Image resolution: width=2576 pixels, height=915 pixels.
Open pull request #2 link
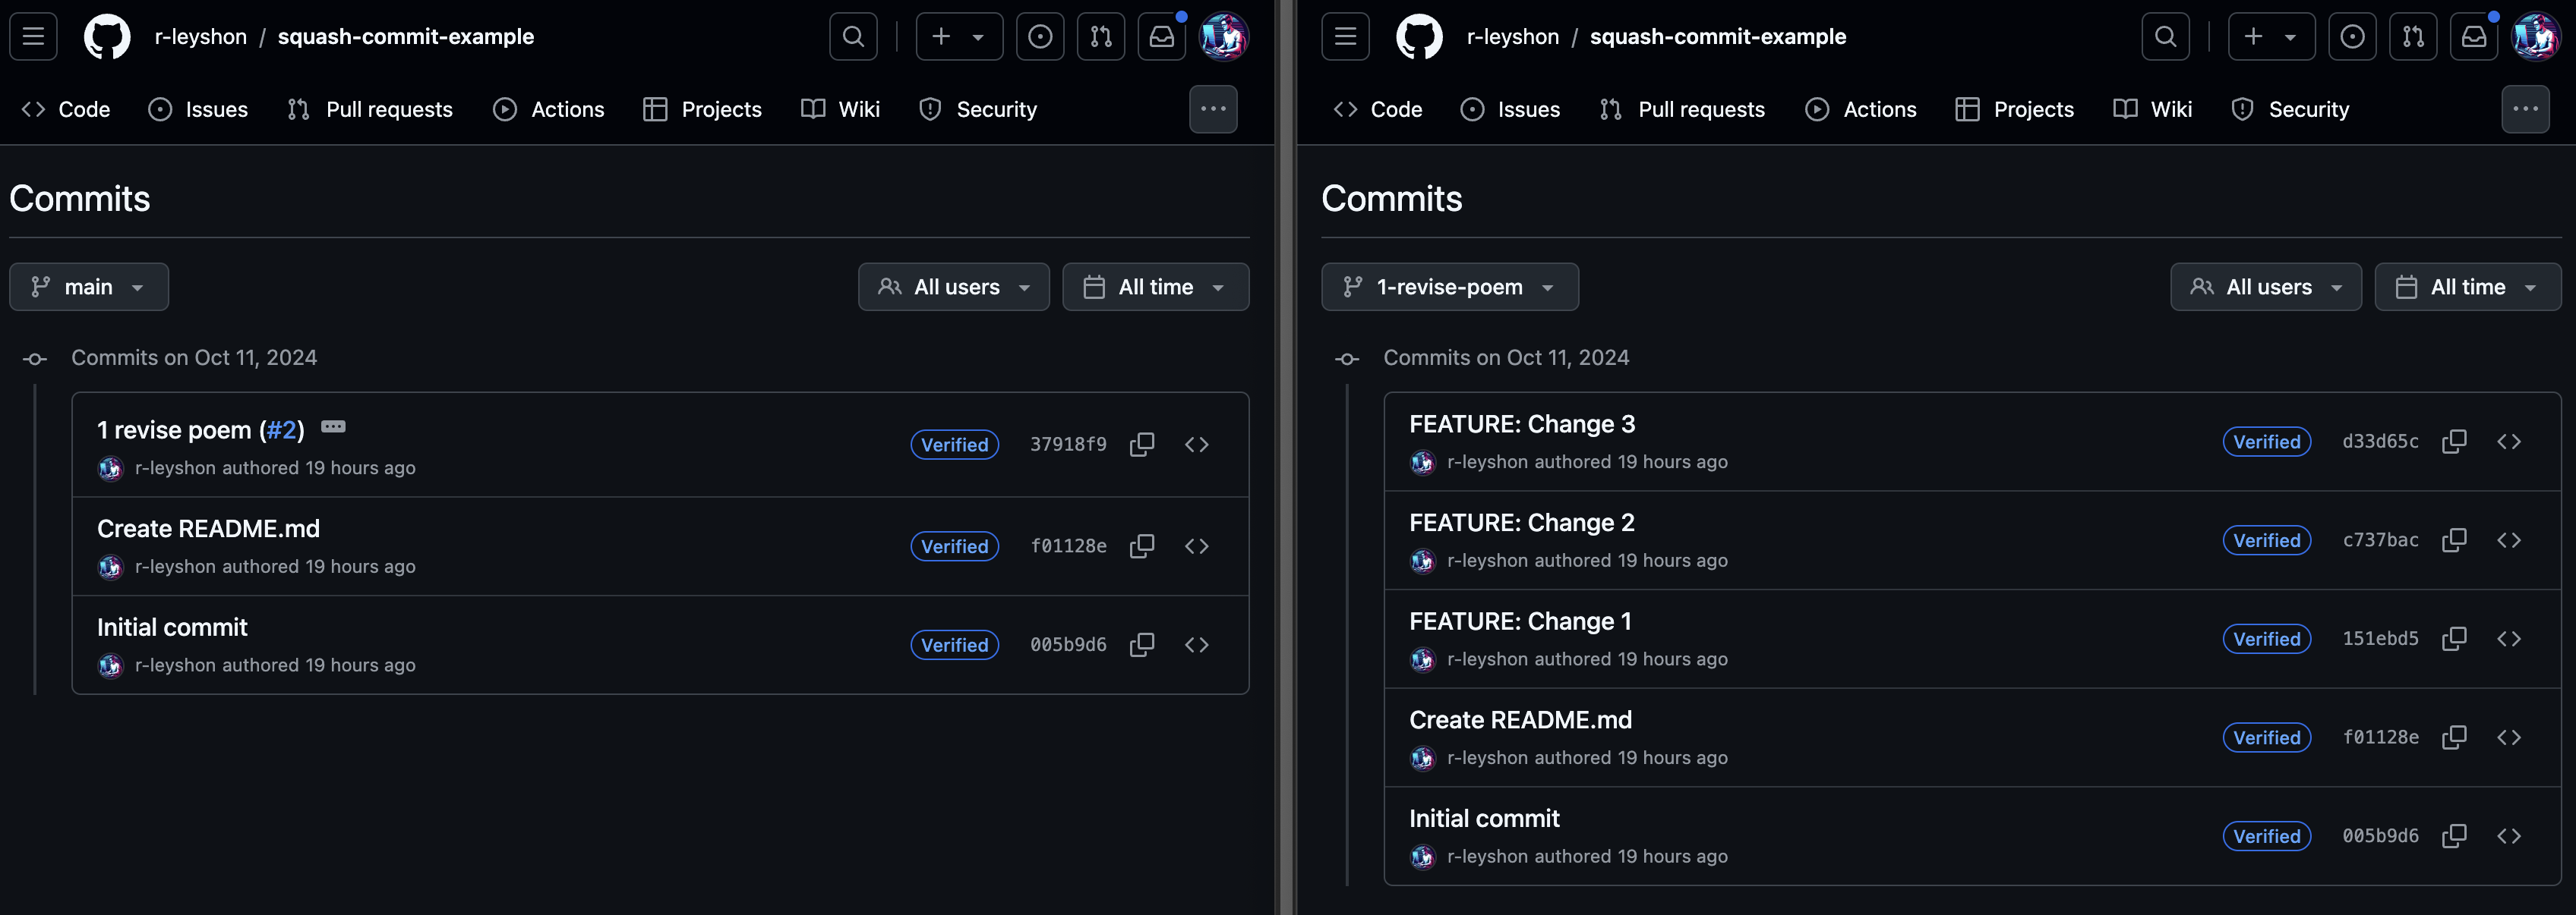281,430
